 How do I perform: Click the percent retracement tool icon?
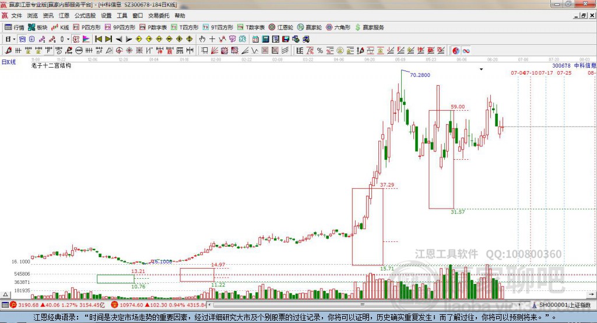click(320, 50)
